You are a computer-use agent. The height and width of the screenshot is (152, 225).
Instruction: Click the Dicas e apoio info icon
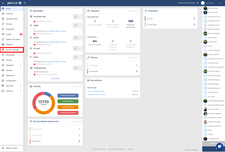pyautogui.click(x=3, y=148)
